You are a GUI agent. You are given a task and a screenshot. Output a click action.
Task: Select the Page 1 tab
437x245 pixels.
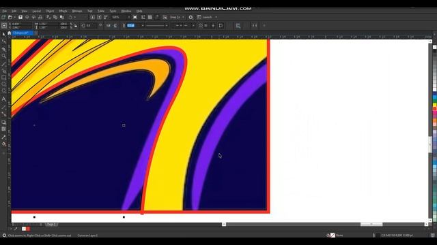[51, 224]
